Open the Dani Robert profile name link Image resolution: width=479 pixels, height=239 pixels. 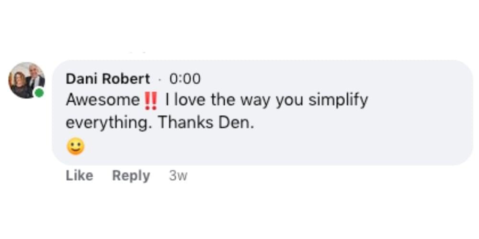point(108,79)
